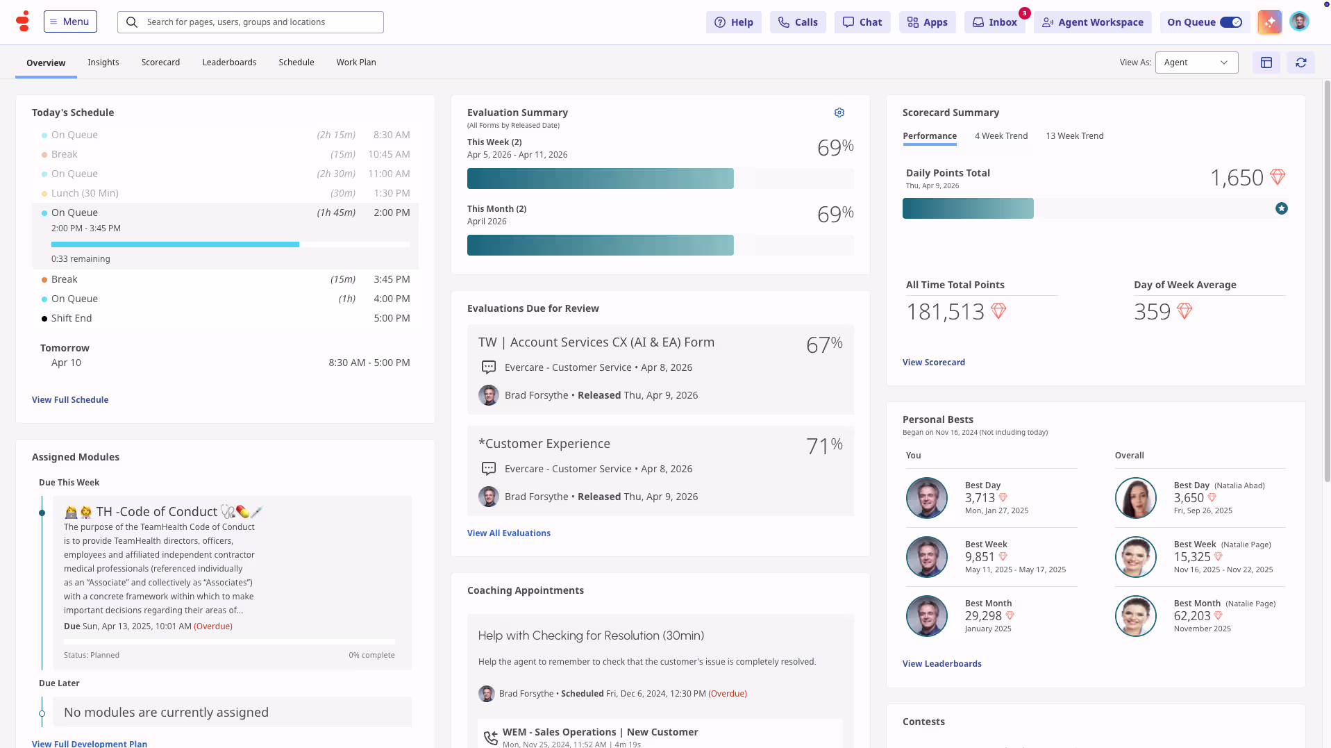Select Tomorrow Apr 10 schedule entry
Image resolution: width=1331 pixels, height=748 pixels.
(225, 363)
